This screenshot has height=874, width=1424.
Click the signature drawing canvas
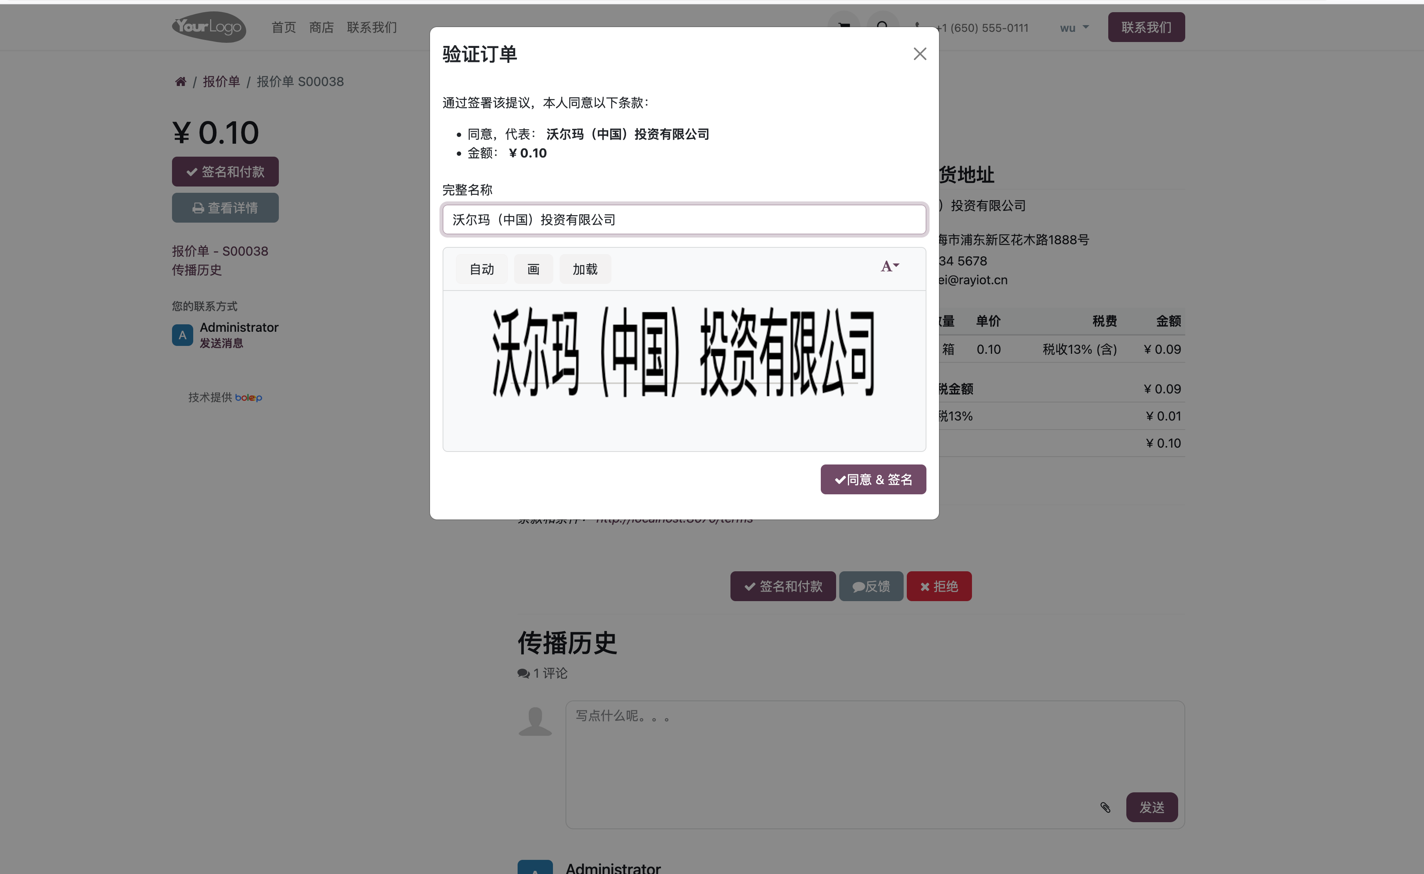pos(684,371)
